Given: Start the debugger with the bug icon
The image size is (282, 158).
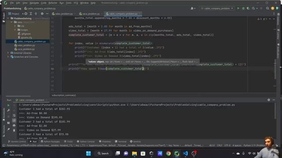Looking at the screenshot, I should (243, 8).
